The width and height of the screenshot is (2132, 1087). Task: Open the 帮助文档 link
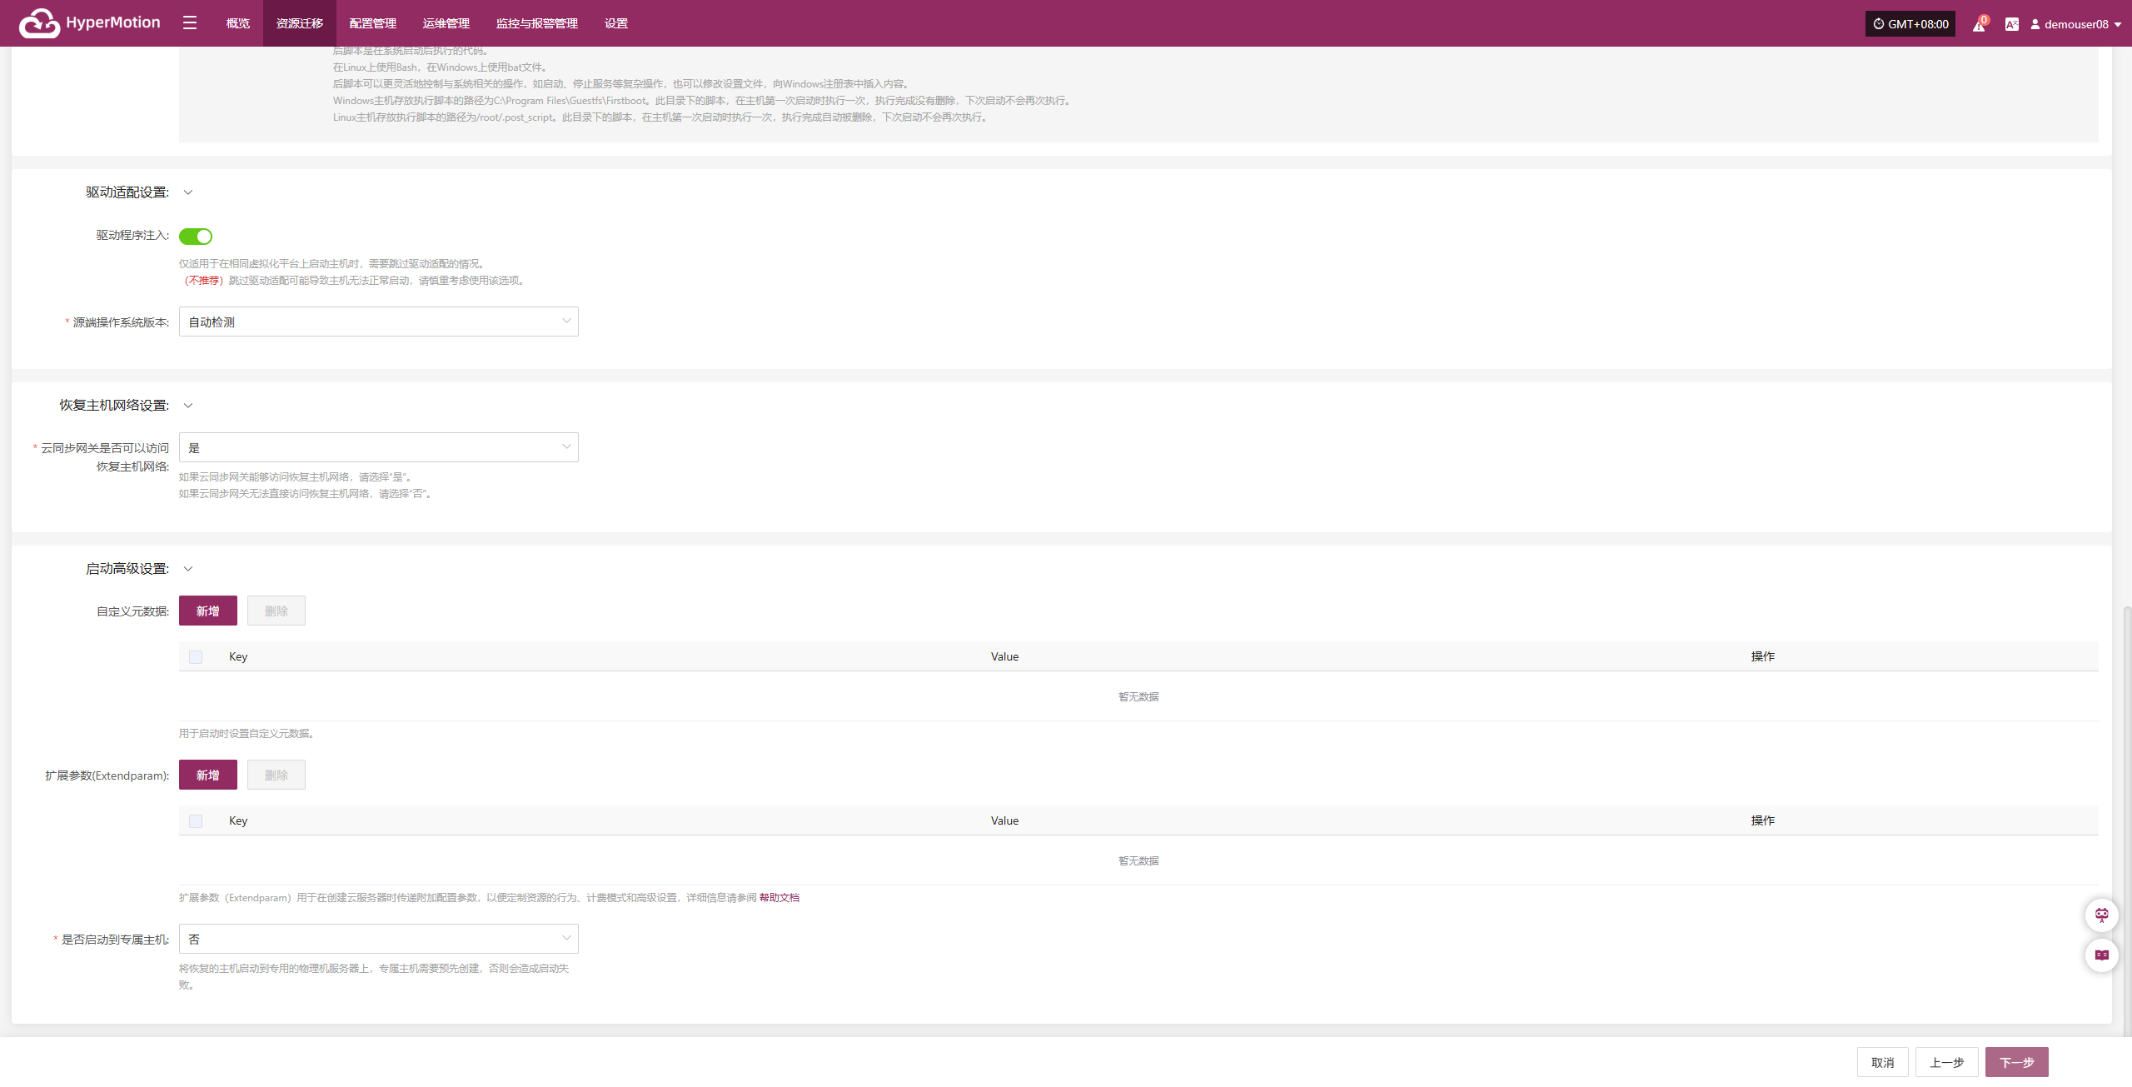pos(779,897)
